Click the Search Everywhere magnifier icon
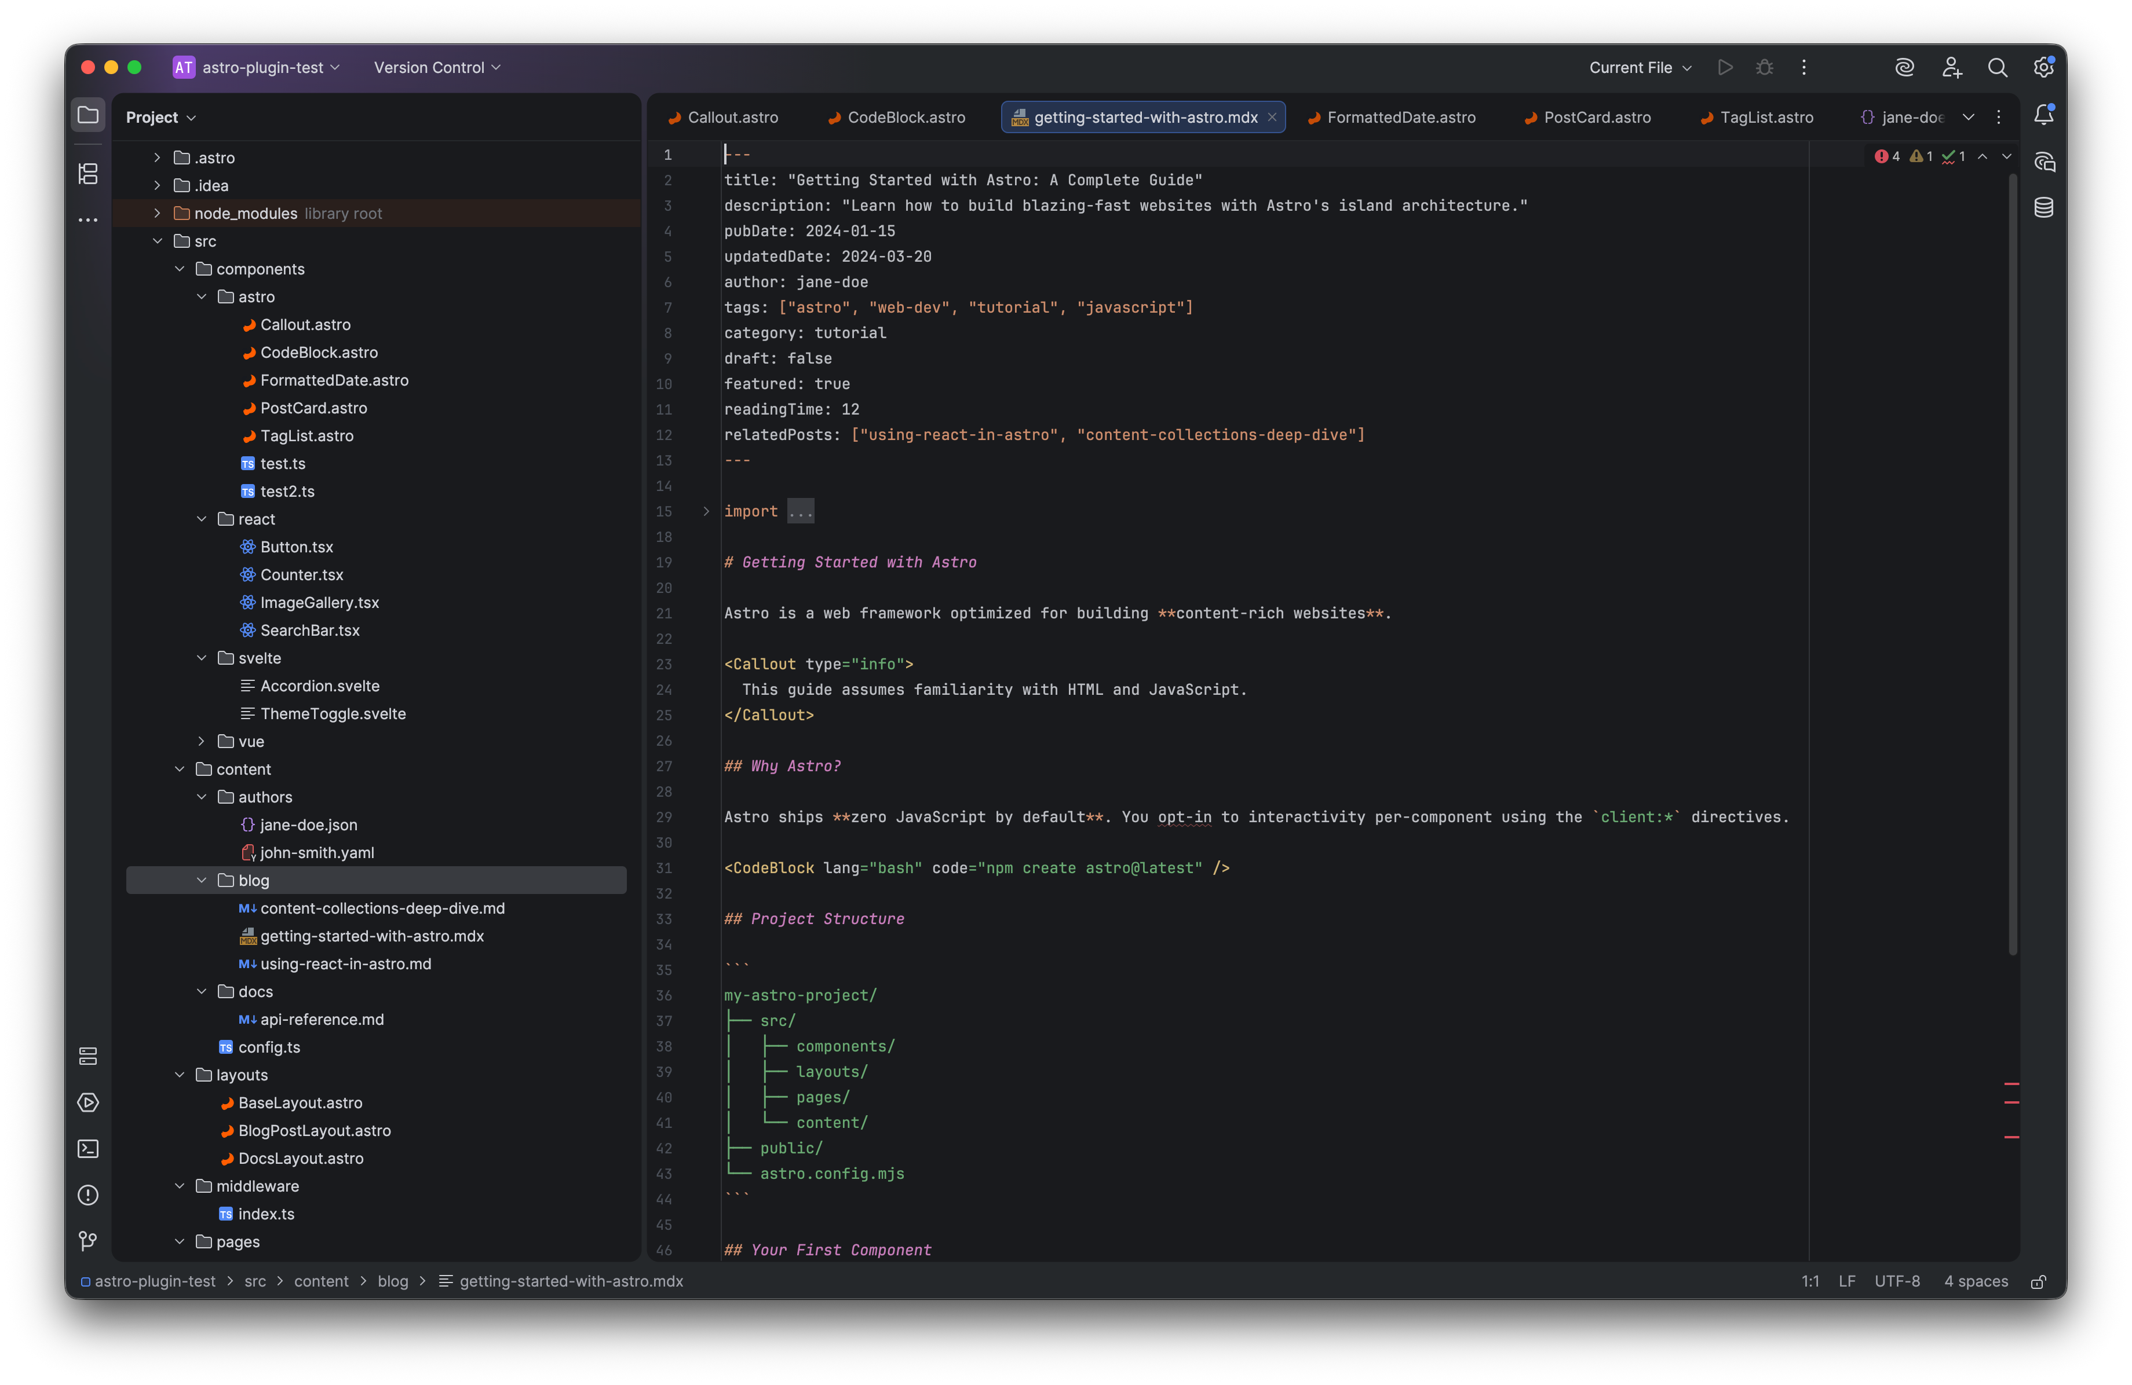The height and width of the screenshot is (1385, 2132). coord(1997,68)
